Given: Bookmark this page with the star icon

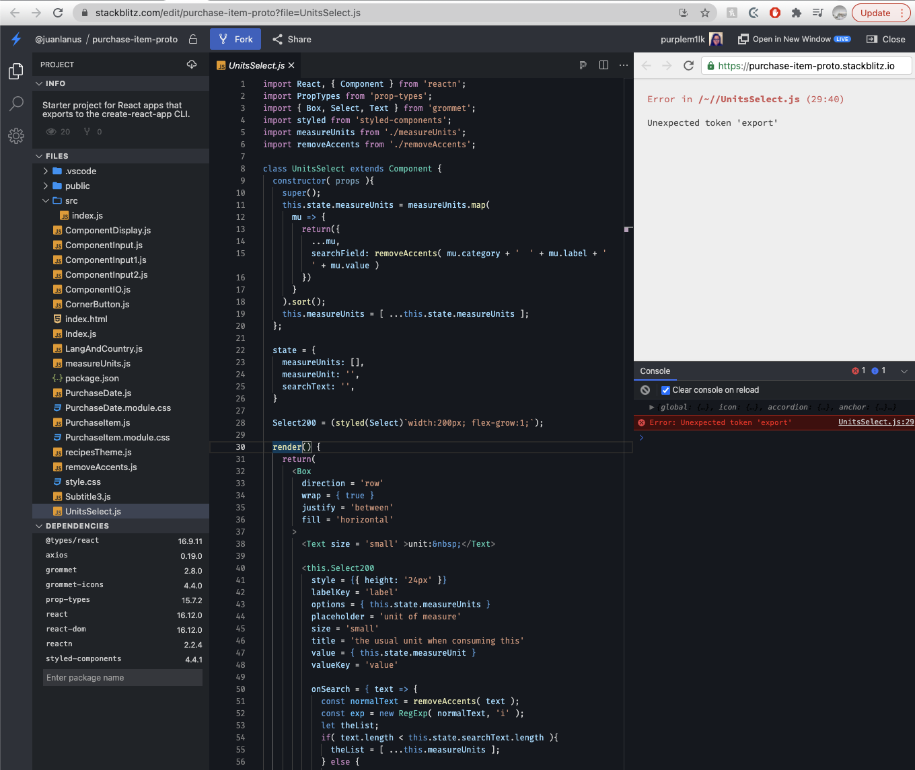Looking at the screenshot, I should [705, 13].
